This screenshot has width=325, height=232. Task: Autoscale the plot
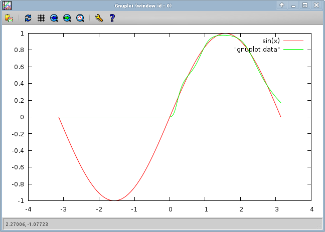click(80, 18)
